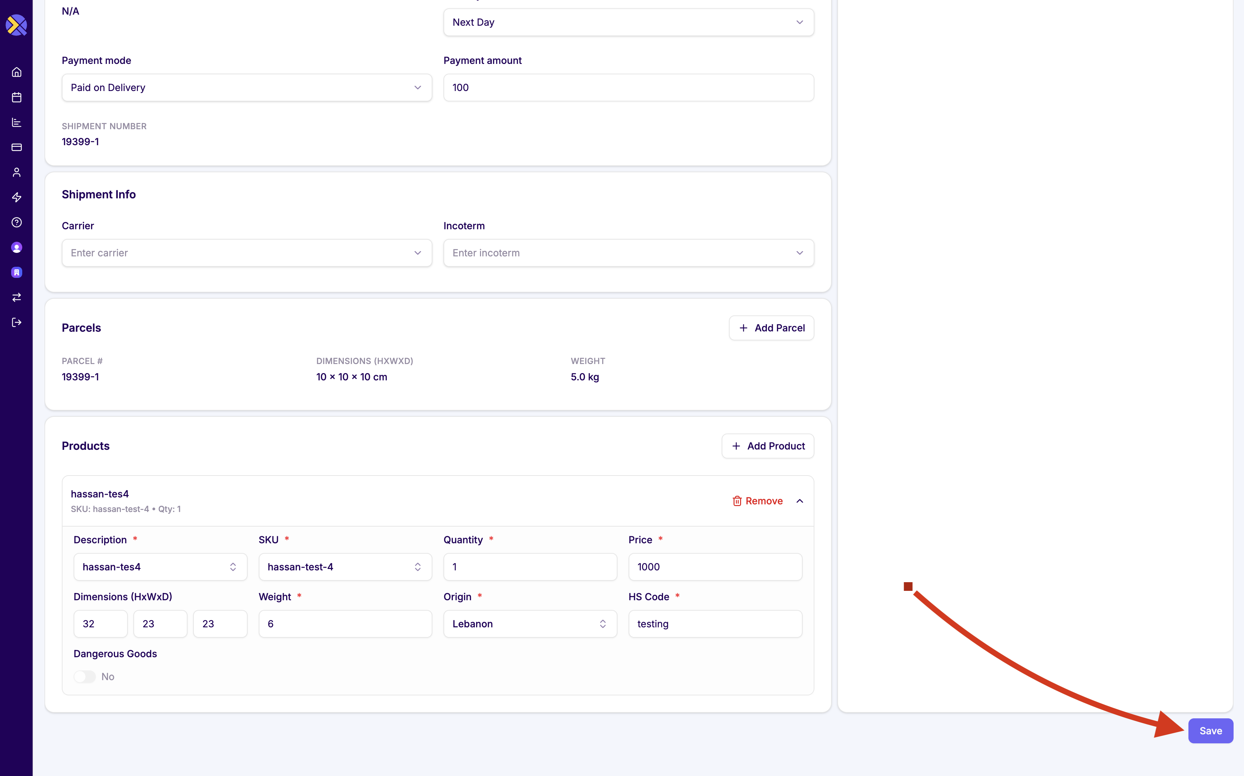This screenshot has width=1244, height=776.
Task: Click the Payment amount field
Action: (628, 88)
